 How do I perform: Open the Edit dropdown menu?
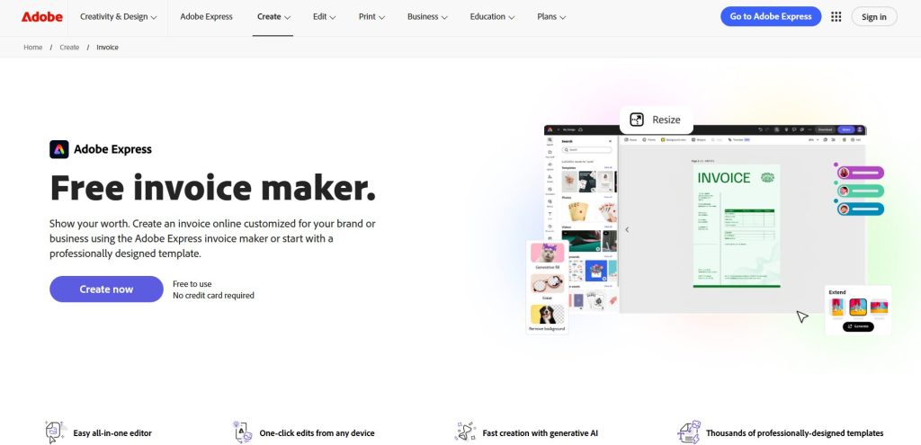click(324, 16)
